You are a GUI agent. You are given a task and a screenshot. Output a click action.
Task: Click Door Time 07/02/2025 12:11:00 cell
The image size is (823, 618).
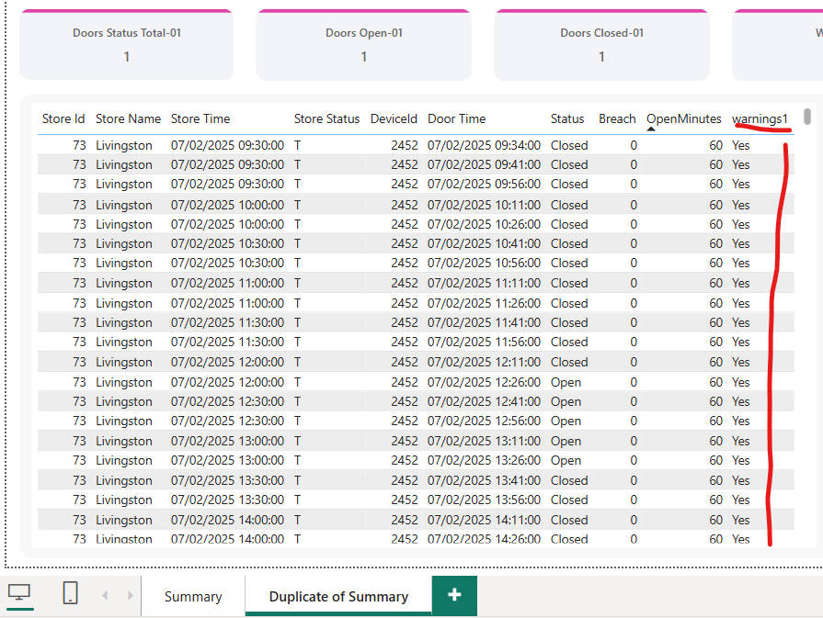pyautogui.click(x=484, y=362)
